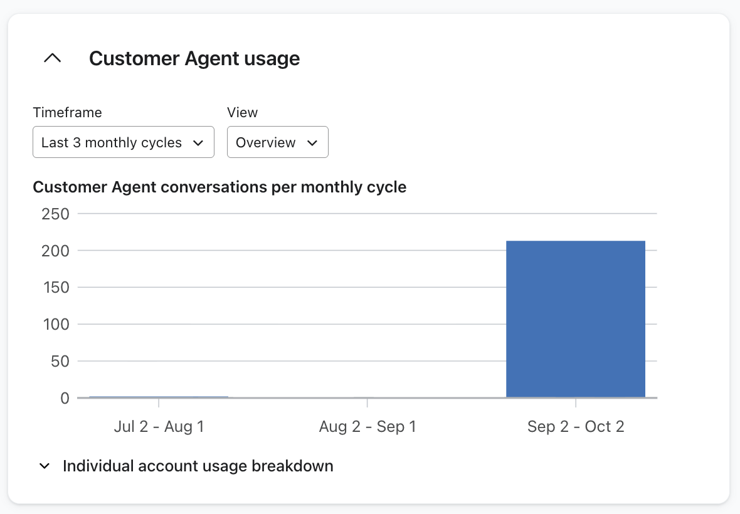Collapse the Customer Agent usage section chevron
The image size is (740, 514).
click(x=53, y=58)
